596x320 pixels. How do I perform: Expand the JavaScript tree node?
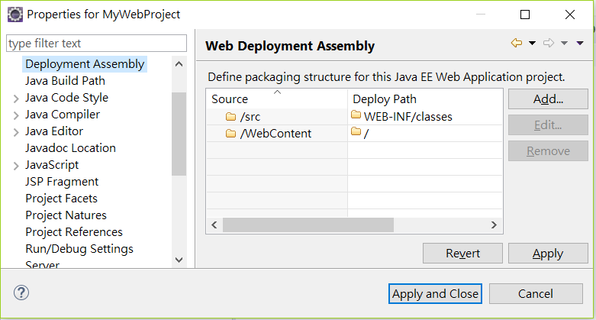click(16, 166)
